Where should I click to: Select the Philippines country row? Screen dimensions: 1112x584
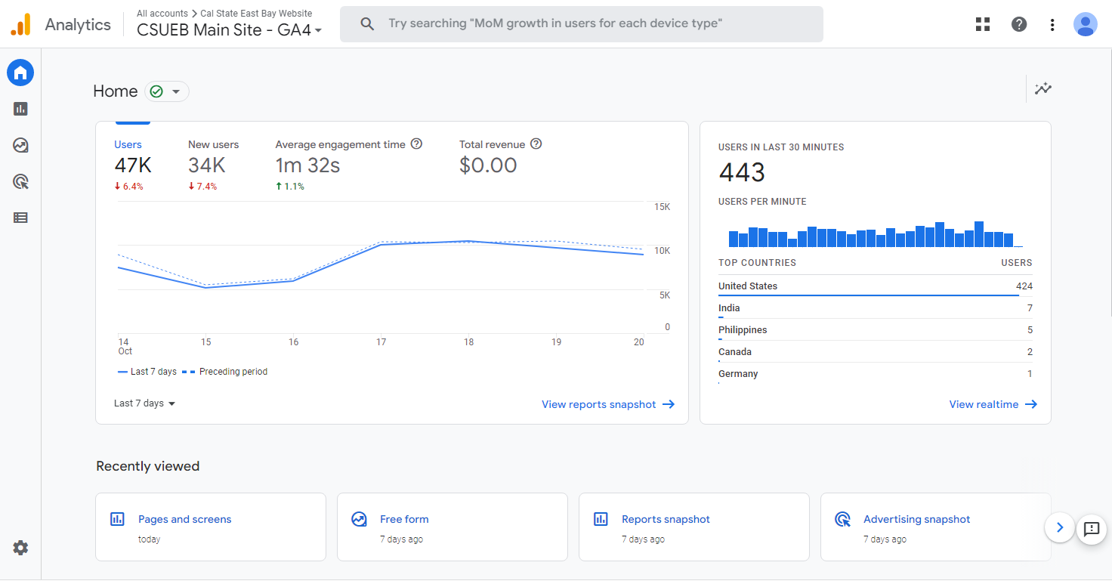coord(876,330)
